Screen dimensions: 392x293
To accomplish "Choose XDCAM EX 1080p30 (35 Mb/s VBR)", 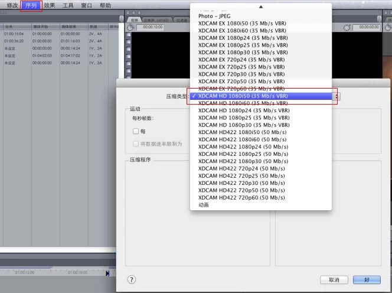I will pos(261,53).
